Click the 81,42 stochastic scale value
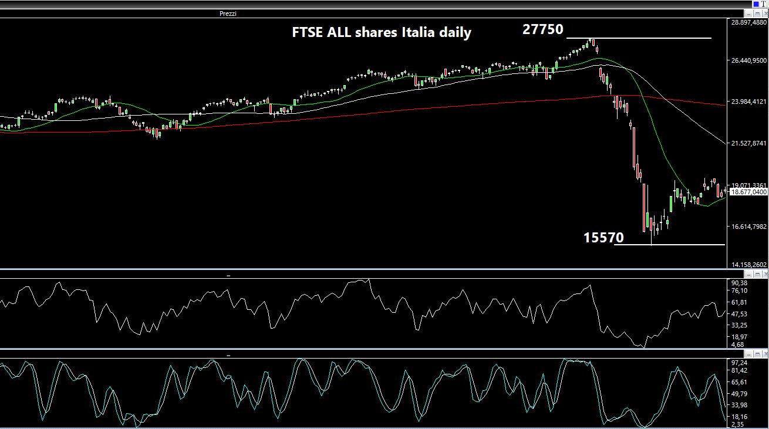Image resolution: width=769 pixels, height=429 pixels. [x=739, y=370]
